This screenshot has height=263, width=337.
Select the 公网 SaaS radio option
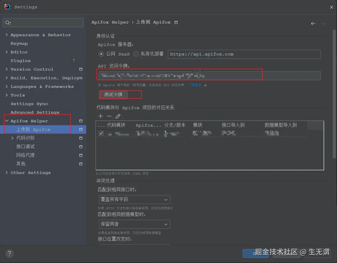tap(101, 54)
